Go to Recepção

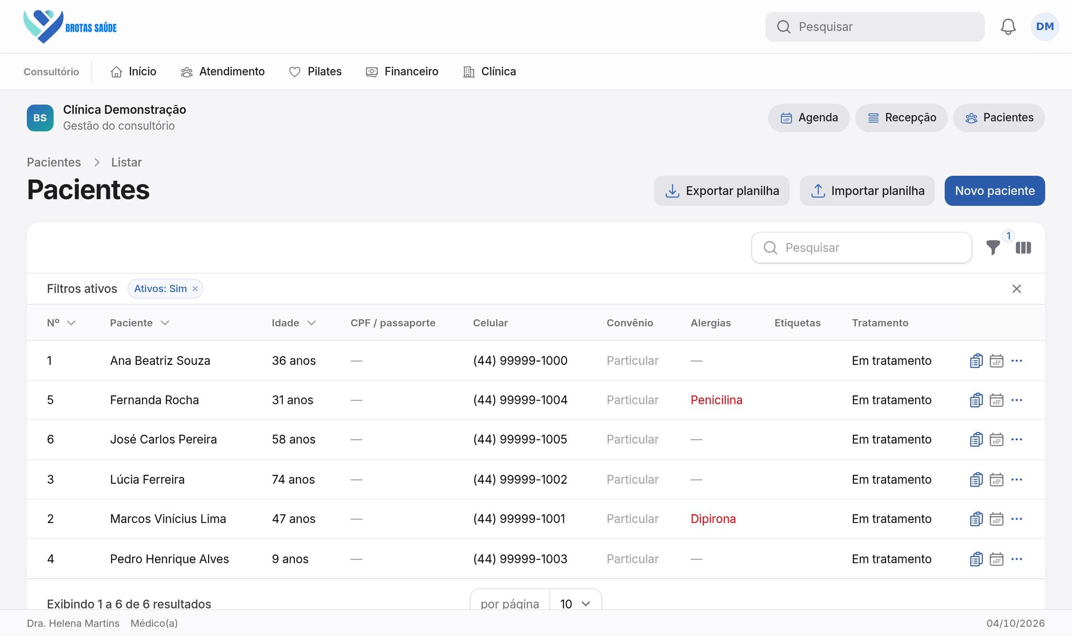901,118
